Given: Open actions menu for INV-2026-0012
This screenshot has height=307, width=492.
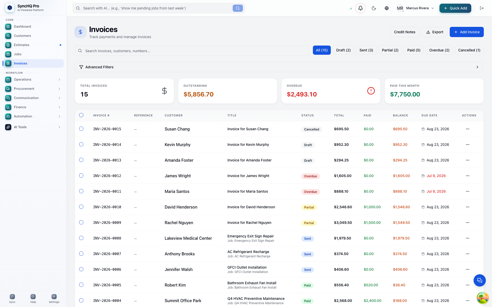Looking at the screenshot, I should (x=468, y=176).
